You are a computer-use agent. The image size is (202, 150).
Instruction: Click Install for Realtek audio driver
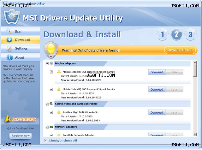click(x=175, y=112)
